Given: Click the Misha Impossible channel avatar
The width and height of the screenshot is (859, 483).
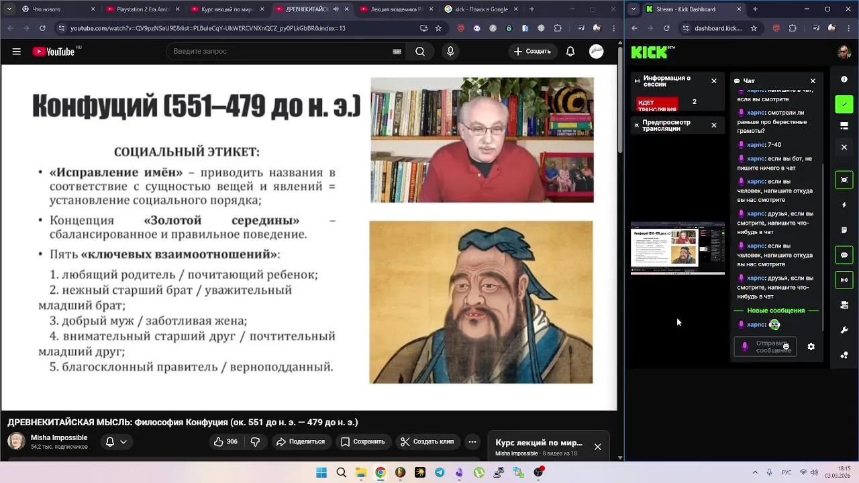Looking at the screenshot, I should point(16,441).
